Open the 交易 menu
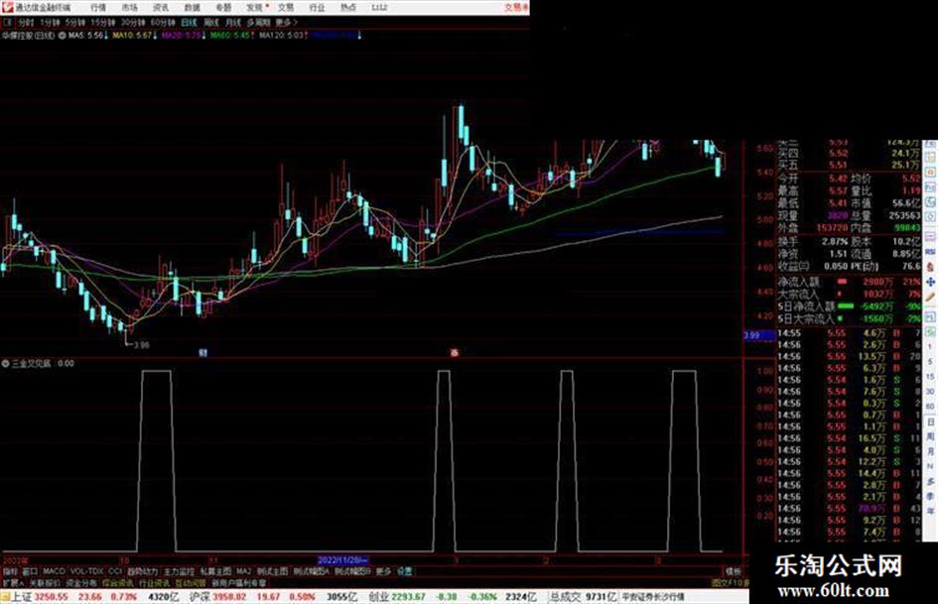This screenshot has height=604, width=938. coord(286,7)
